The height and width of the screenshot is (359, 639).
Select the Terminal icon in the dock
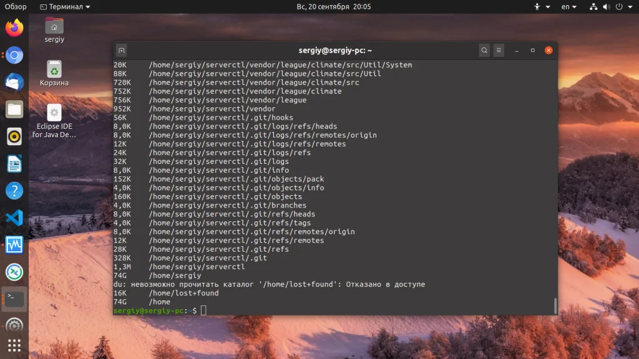[x=14, y=299]
